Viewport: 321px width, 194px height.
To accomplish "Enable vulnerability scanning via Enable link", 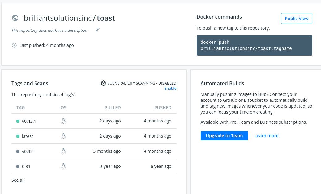I will 170,88.
